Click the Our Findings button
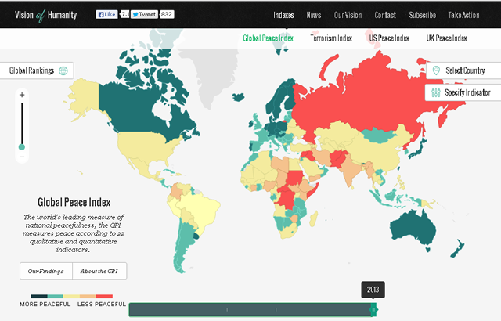 [x=46, y=271]
